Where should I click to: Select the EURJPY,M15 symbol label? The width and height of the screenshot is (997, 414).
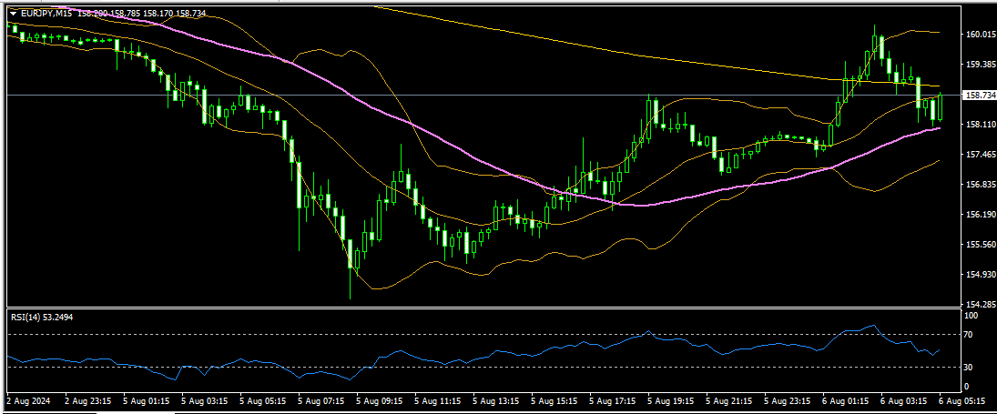(x=47, y=14)
